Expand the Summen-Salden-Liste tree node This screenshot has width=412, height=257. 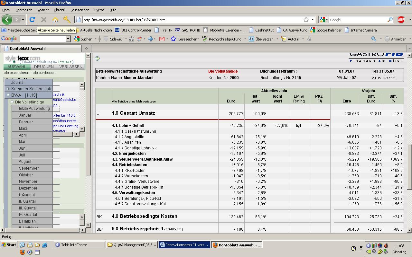click(x=8, y=89)
